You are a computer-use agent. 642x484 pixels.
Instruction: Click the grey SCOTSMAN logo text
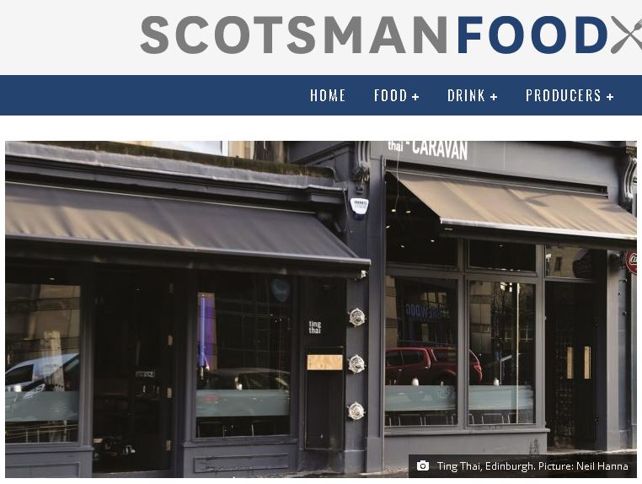pos(294,35)
